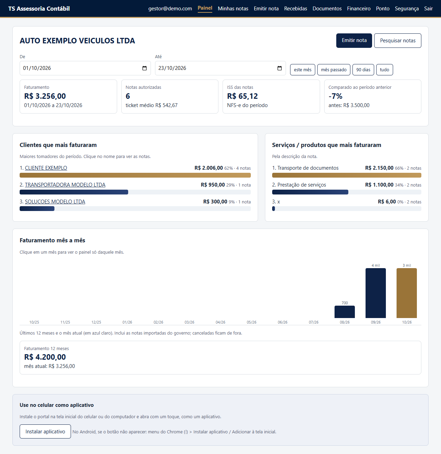Open the Minhas notas menu item

tap(233, 9)
